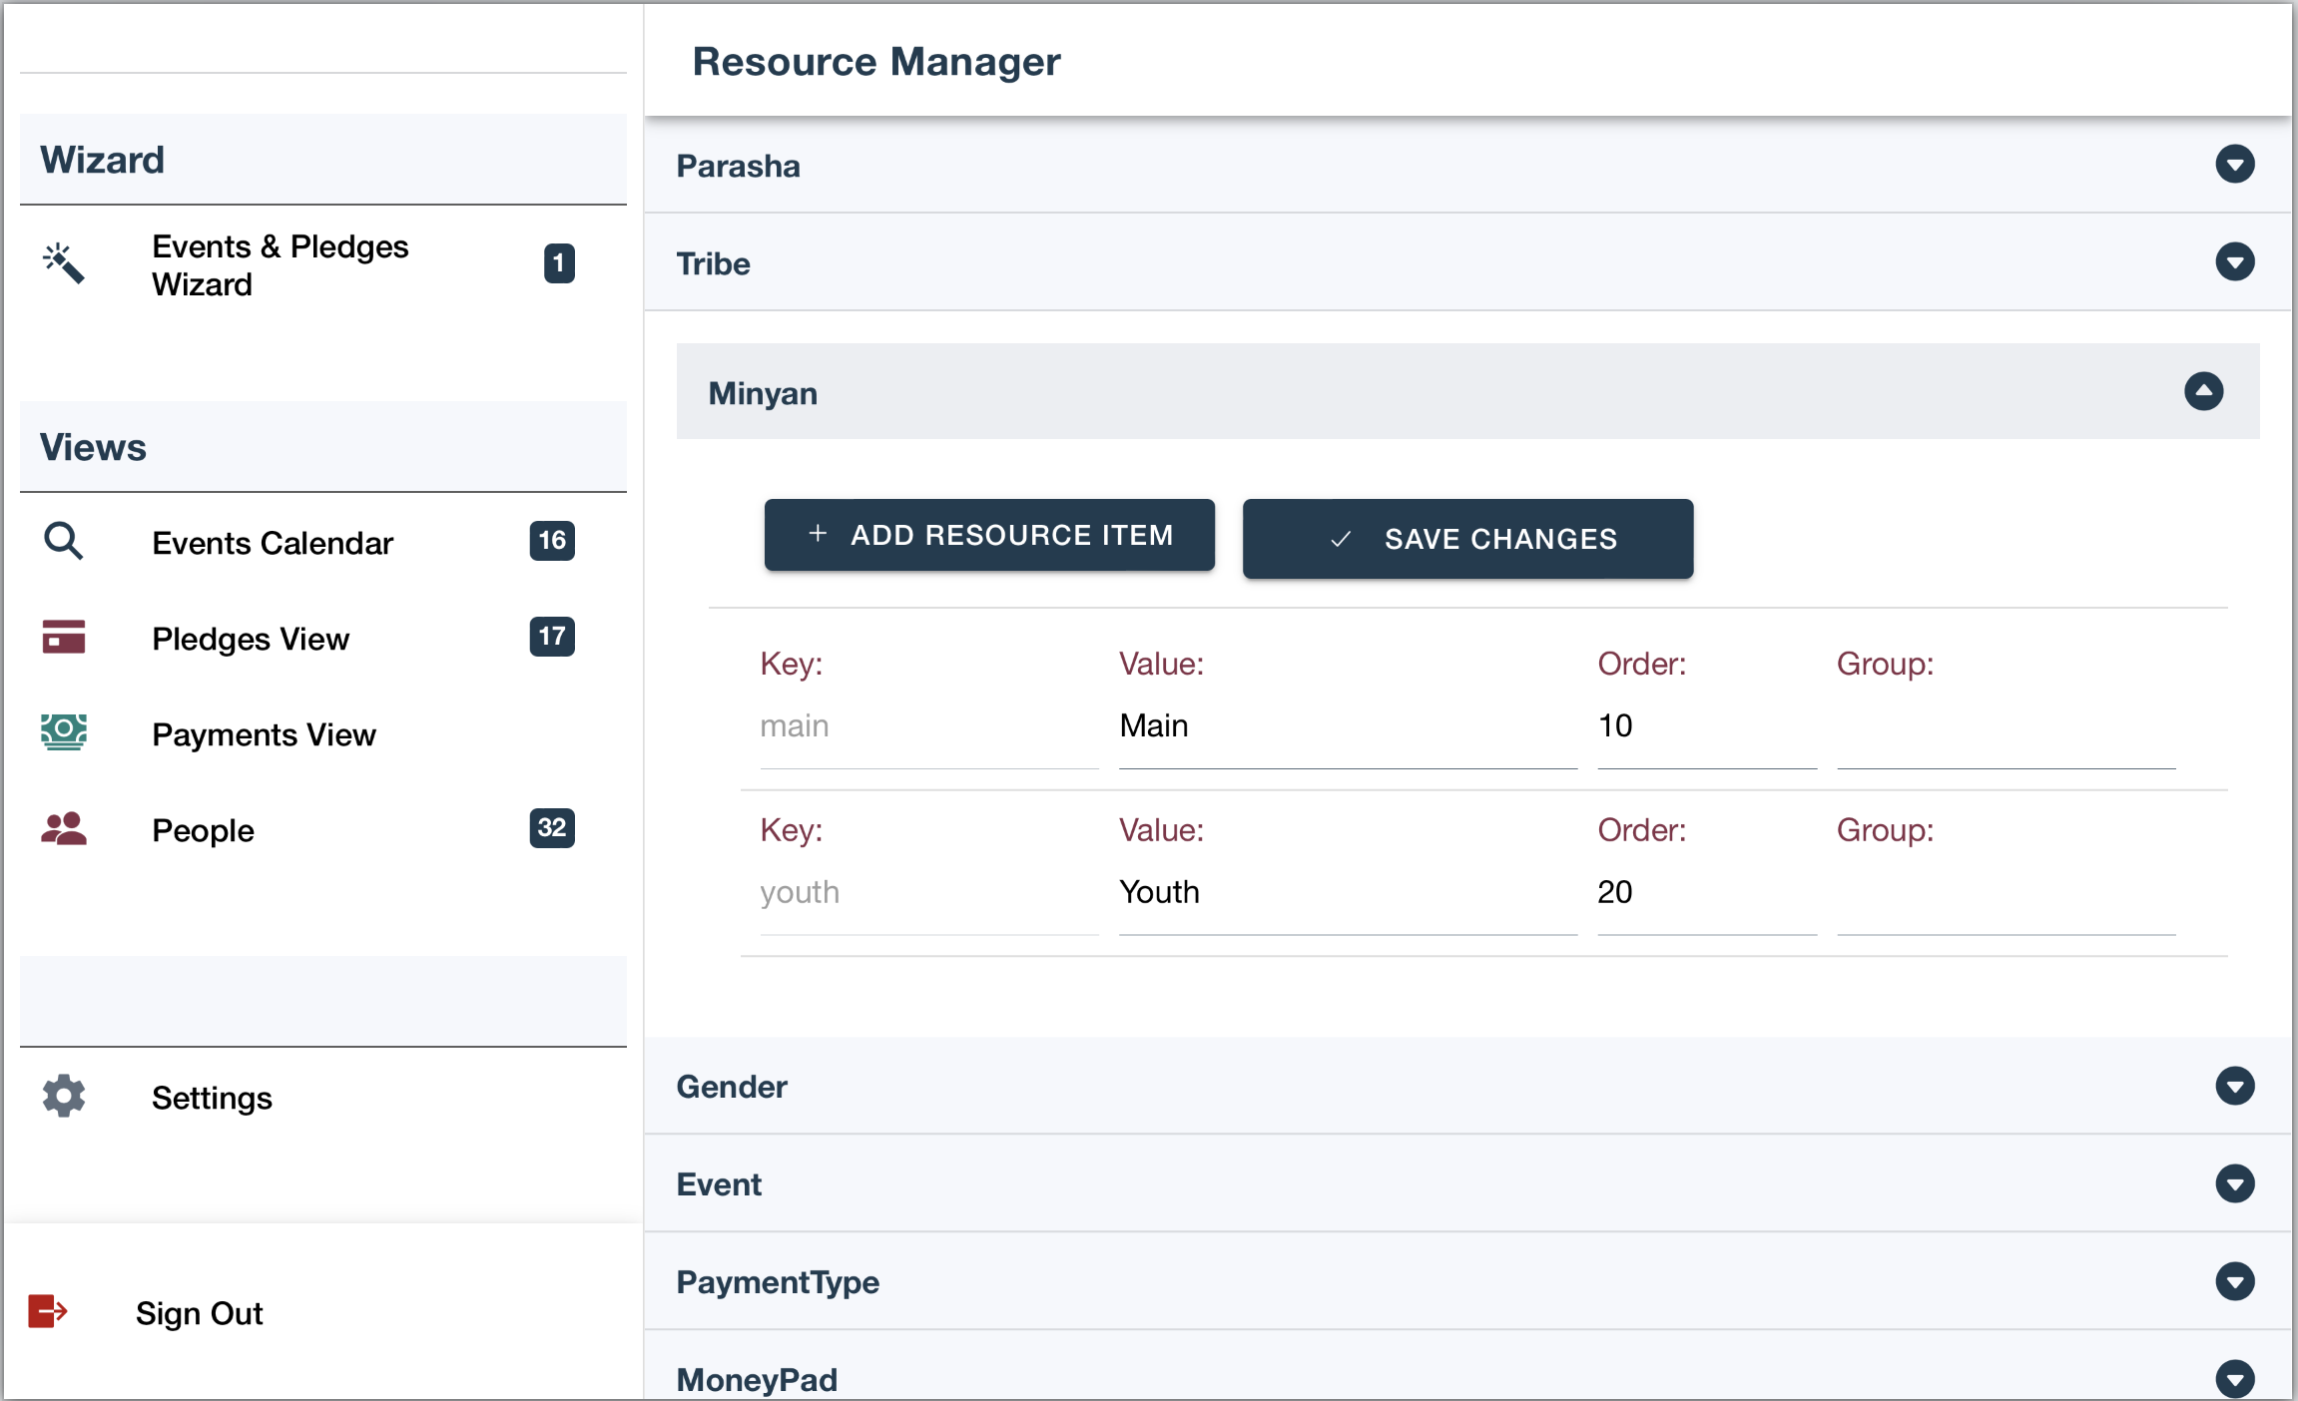2298x1401 pixels.
Task: Click the Minyan section header
Action: pos(1467,391)
